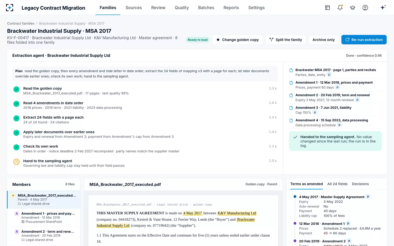Select MSA_Brackwater_2017_executed member file
This screenshot has height=246, width=394.
pos(44,200)
